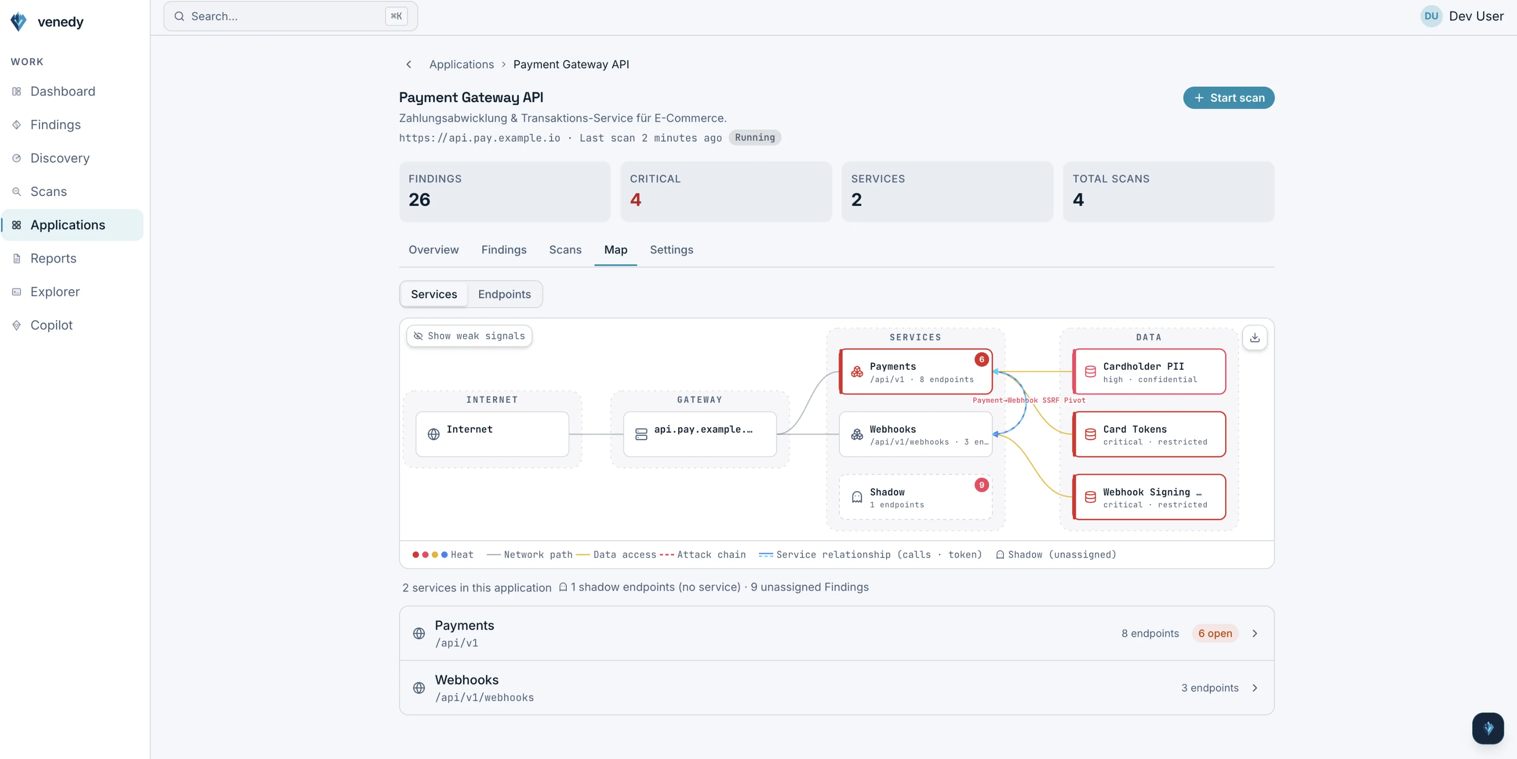Click the Running status badge

(754, 138)
